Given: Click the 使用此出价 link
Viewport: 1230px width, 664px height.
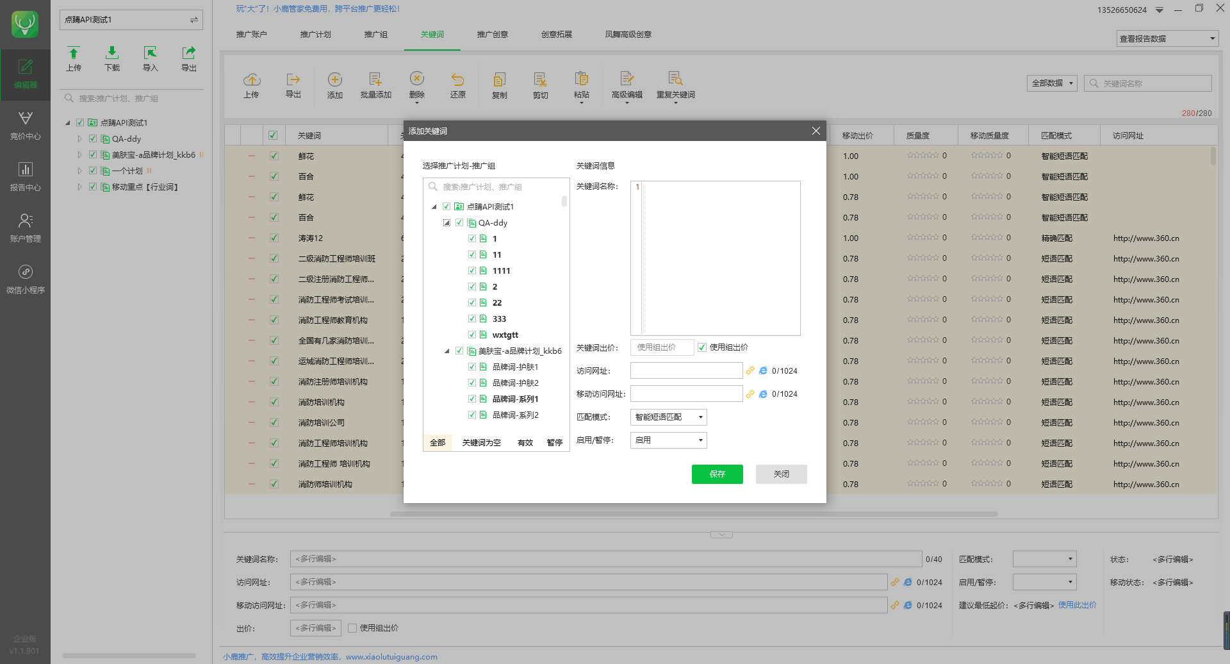Looking at the screenshot, I should [x=1078, y=605].
